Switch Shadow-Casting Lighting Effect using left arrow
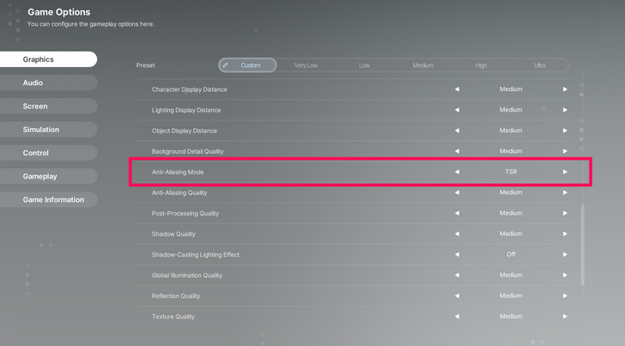 click(457, 255)
